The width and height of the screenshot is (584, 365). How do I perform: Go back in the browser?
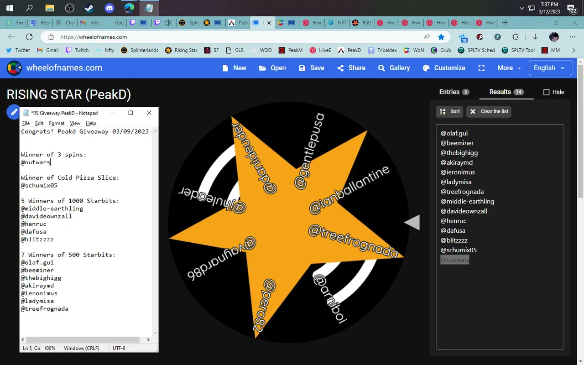[x=11, y=37]
